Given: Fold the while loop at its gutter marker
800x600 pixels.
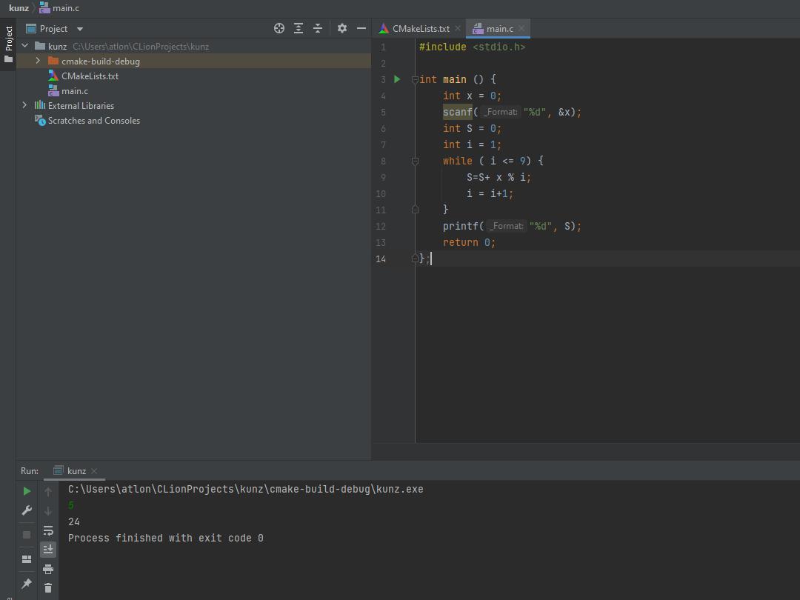Looking at the screenshot, I should coord(415,161).
